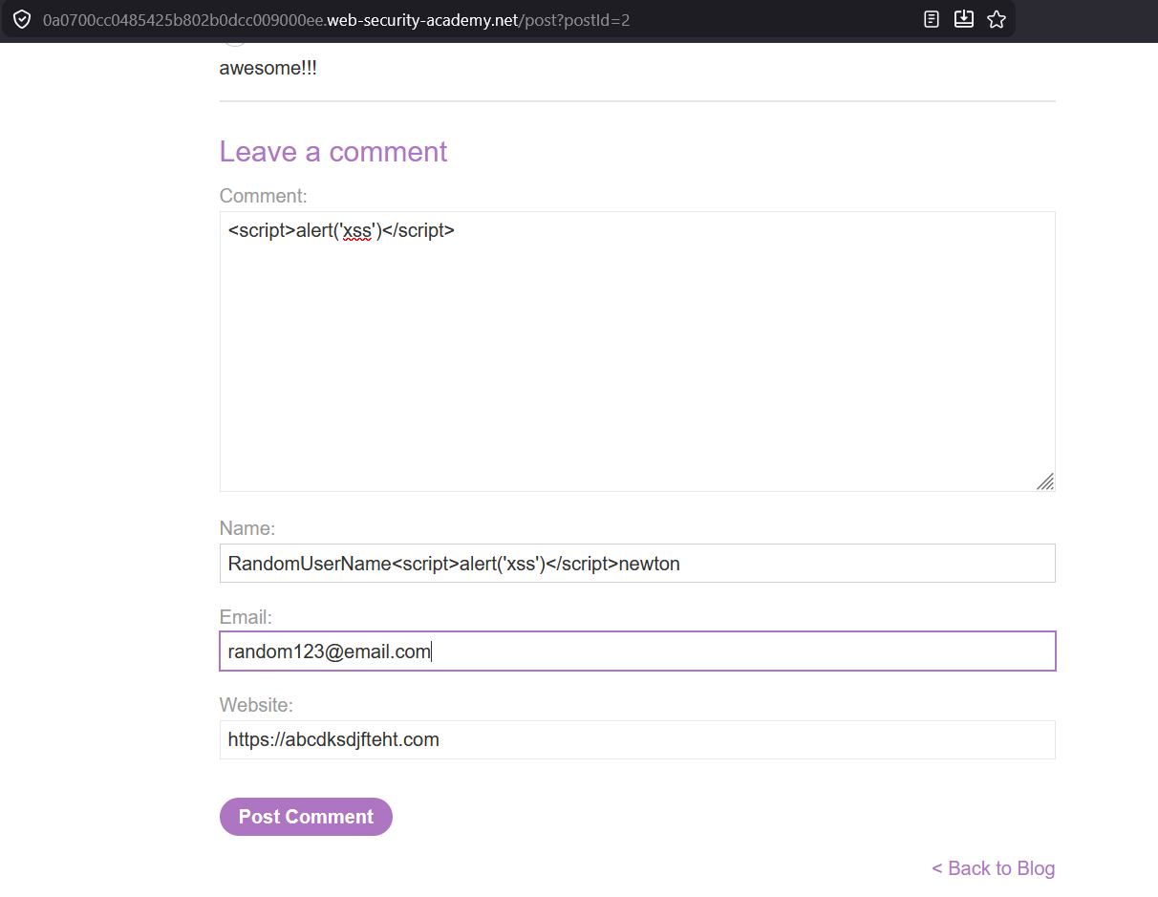
Task: Click the 'awesome!!!' comment text
Action: click(x=268, y=69)
